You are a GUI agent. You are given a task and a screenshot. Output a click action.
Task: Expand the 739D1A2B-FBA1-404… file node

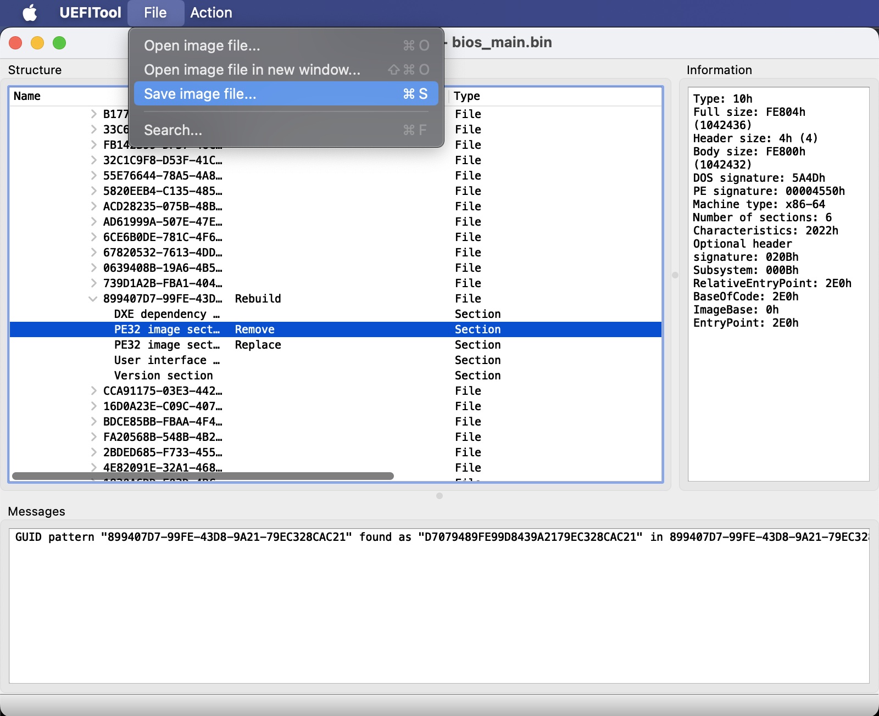point(93,283)
